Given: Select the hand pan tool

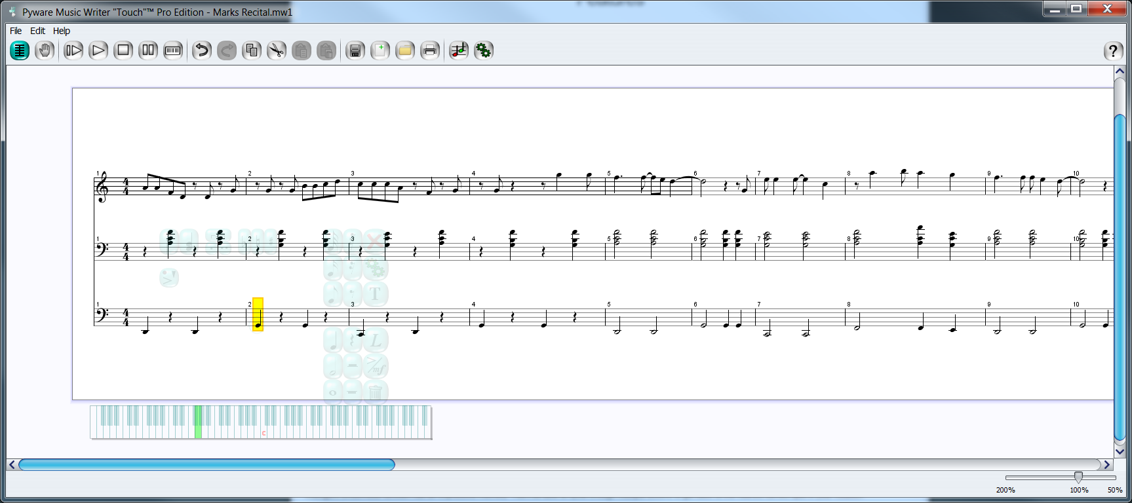Looking at the screenshot, I should [x=45, y=50].
